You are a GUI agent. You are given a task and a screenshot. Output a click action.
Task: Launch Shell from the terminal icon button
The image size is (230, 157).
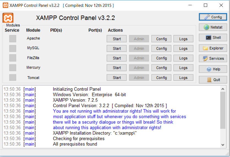213,38
